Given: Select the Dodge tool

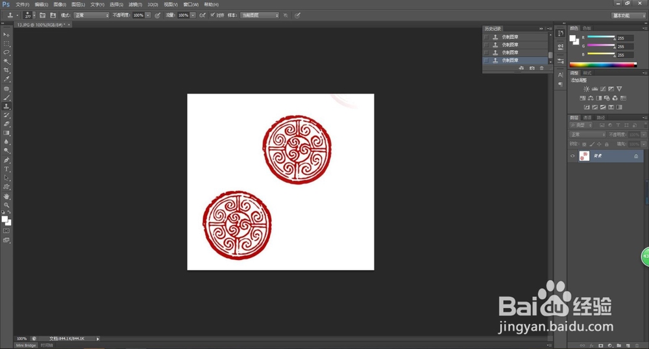Looking at the screenshot, I should (6, 151).
